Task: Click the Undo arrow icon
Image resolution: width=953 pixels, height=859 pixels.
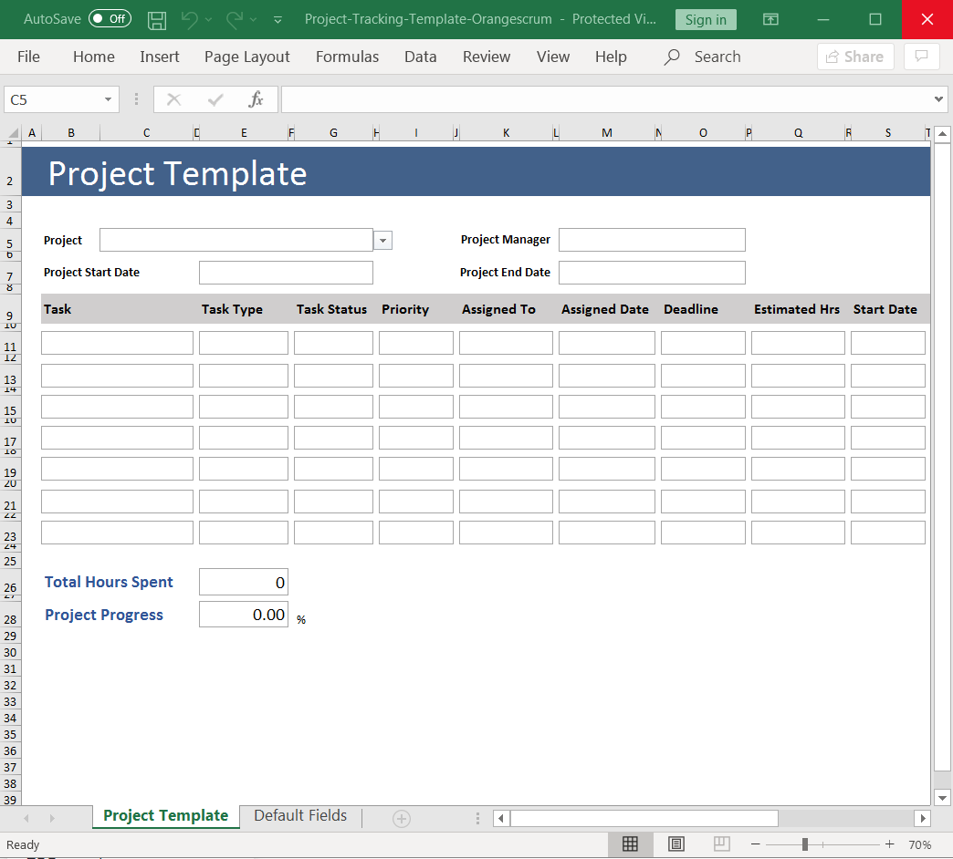Action: click(189, 19)
